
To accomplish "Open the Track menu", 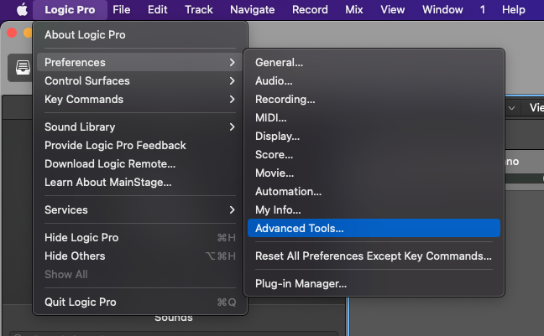I will click(198, 10).
